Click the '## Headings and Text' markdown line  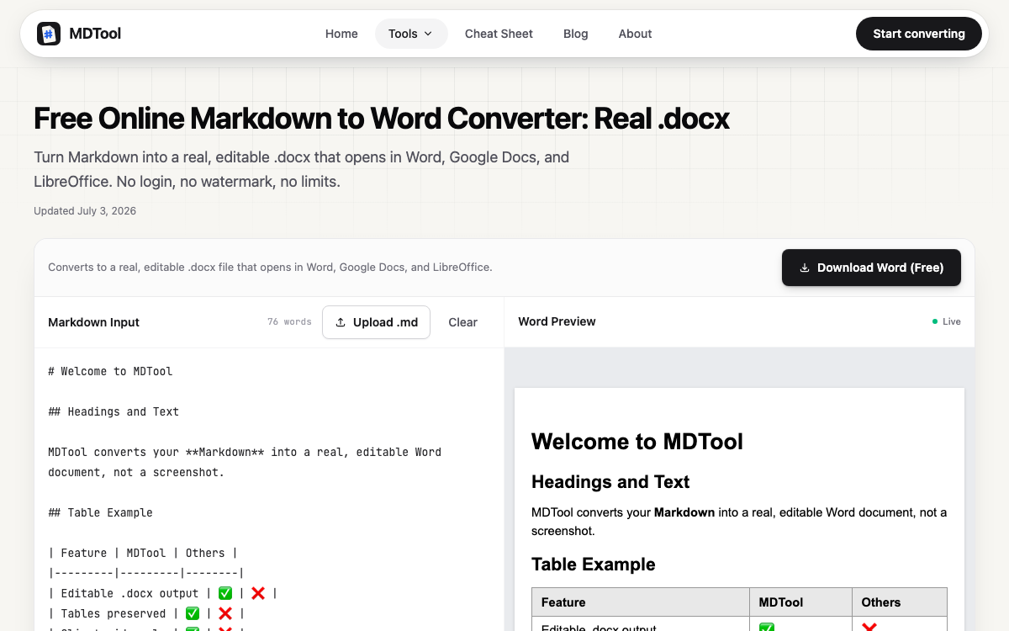tap(114, 411)
